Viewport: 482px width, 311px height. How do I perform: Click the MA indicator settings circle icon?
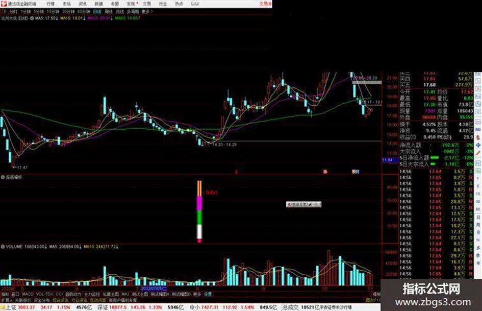tap(32, 18)
